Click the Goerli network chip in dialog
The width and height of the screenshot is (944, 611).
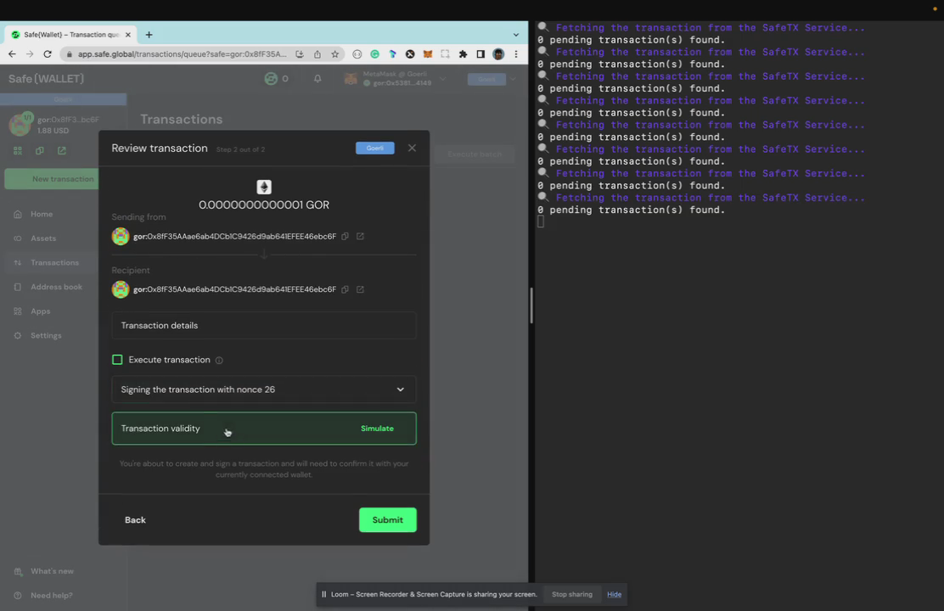click(375, 149)
